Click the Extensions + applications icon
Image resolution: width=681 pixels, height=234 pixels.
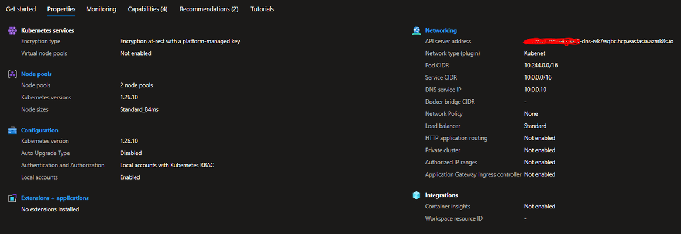[12, 198]
